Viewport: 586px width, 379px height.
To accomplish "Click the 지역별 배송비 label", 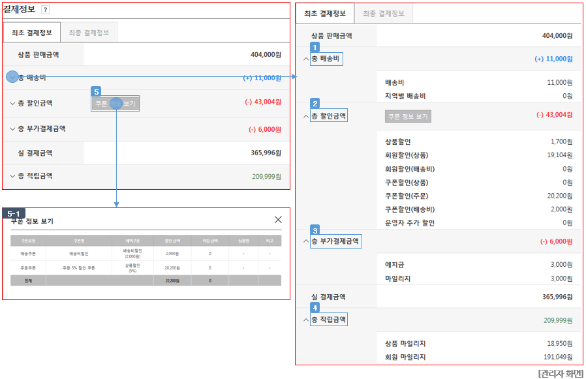I will 405,96.
